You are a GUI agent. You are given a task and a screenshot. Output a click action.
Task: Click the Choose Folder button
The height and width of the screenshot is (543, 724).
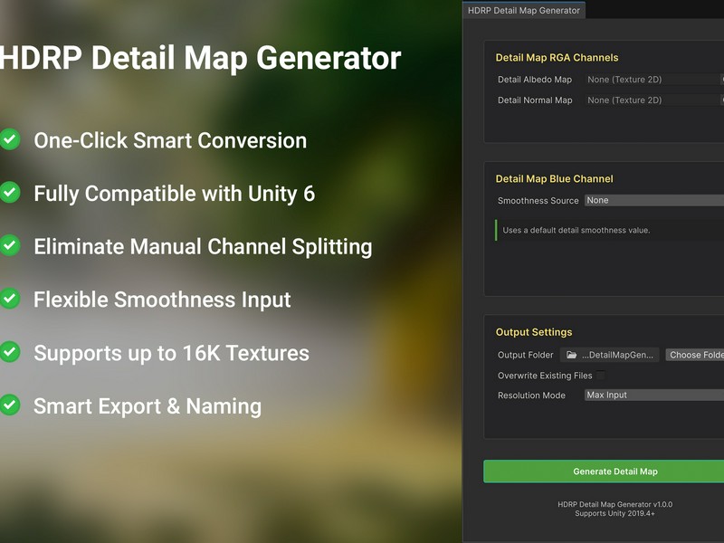(x=694, y=355)
